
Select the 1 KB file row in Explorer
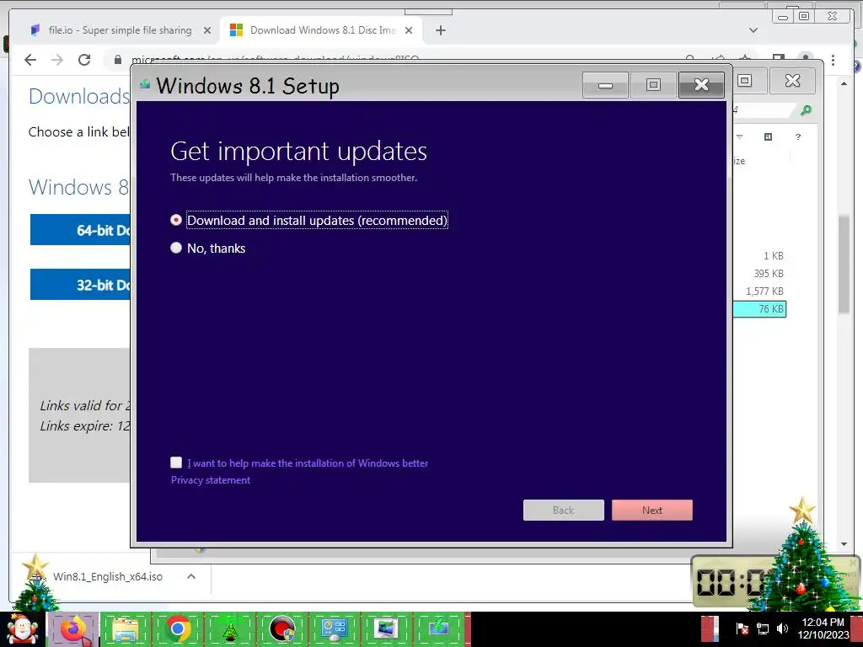click(x=759, y=256)
